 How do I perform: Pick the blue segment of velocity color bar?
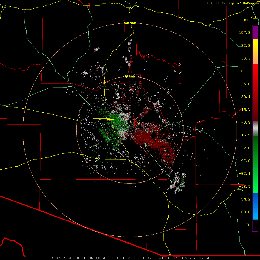tap(255, 206)
